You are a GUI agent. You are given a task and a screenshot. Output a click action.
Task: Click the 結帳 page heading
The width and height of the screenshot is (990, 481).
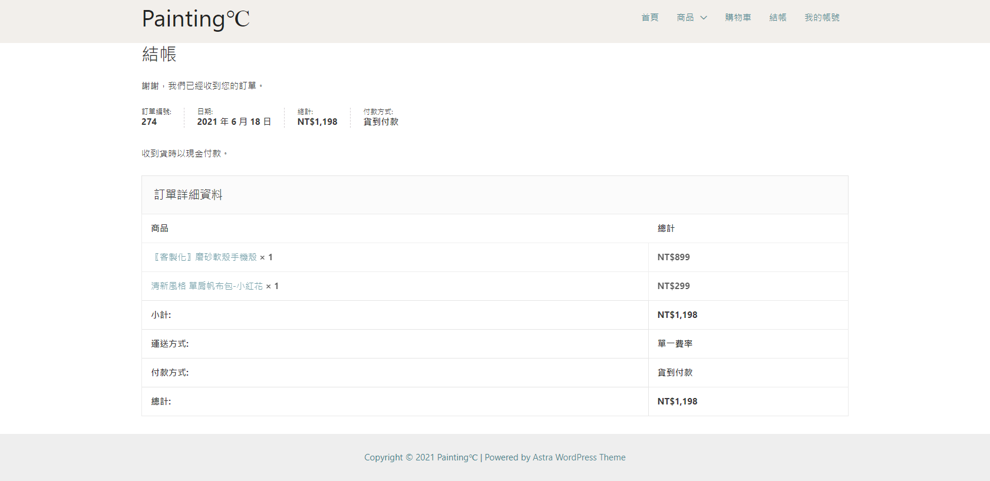(159, 54)
